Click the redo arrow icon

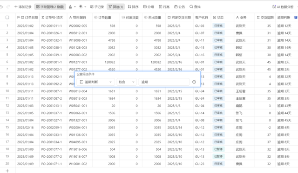[8, 7]
